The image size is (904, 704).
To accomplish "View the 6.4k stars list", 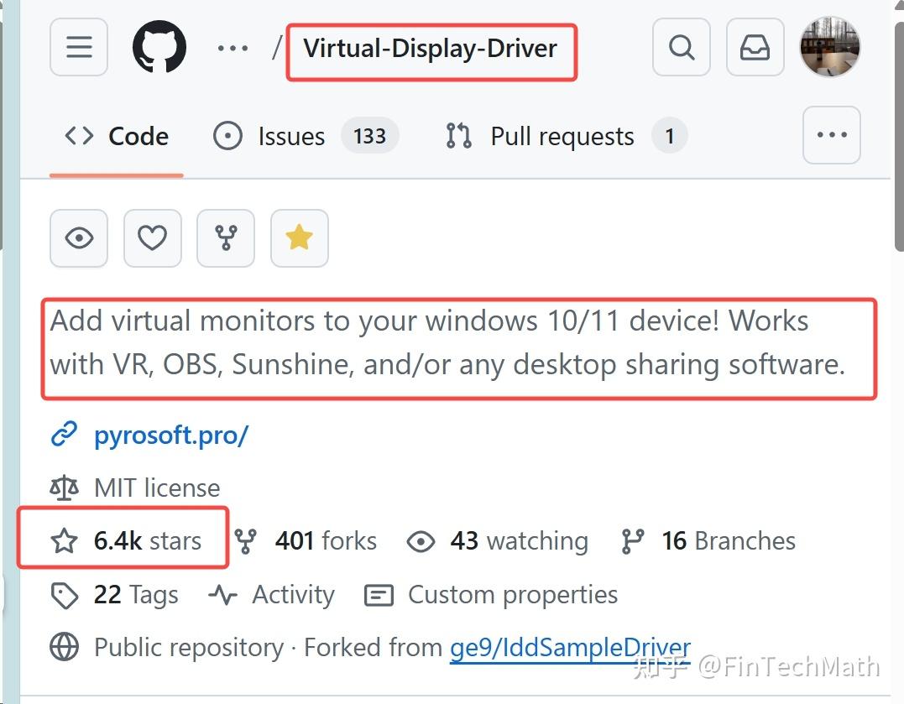I will 147,541.
